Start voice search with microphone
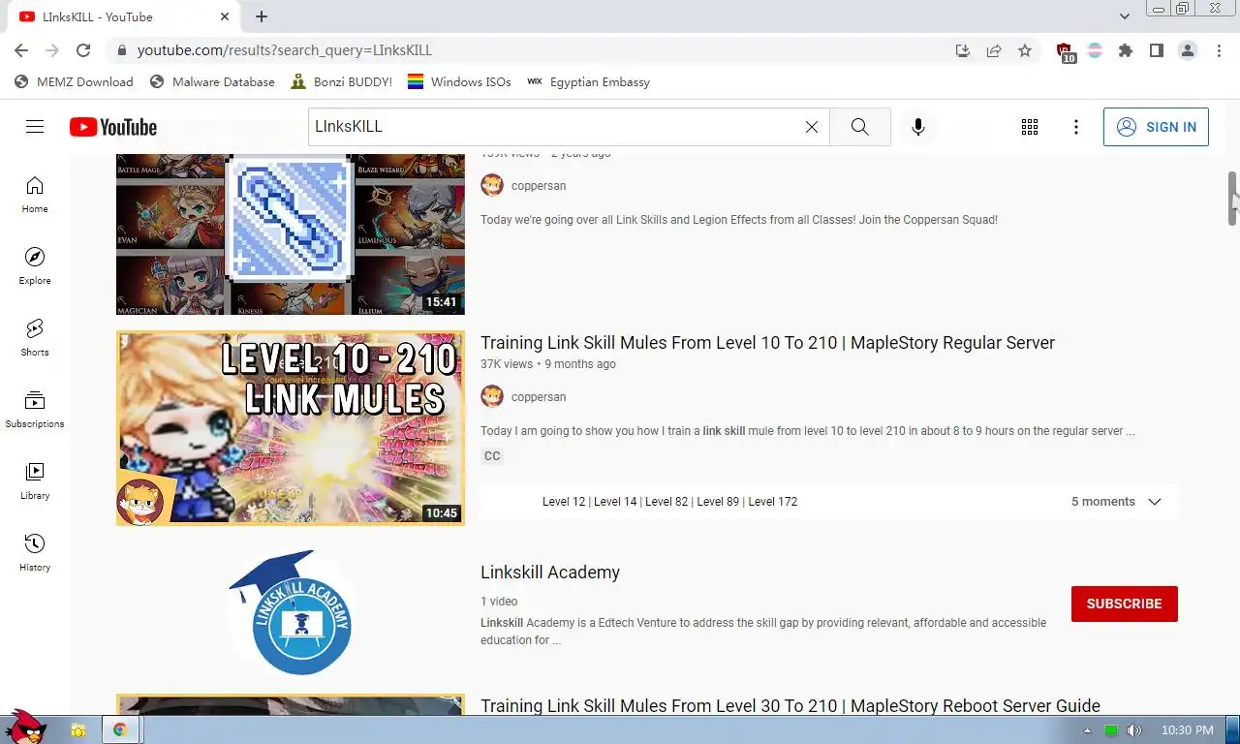This screenshot has height=744, width=1240. tap(918, 127)
